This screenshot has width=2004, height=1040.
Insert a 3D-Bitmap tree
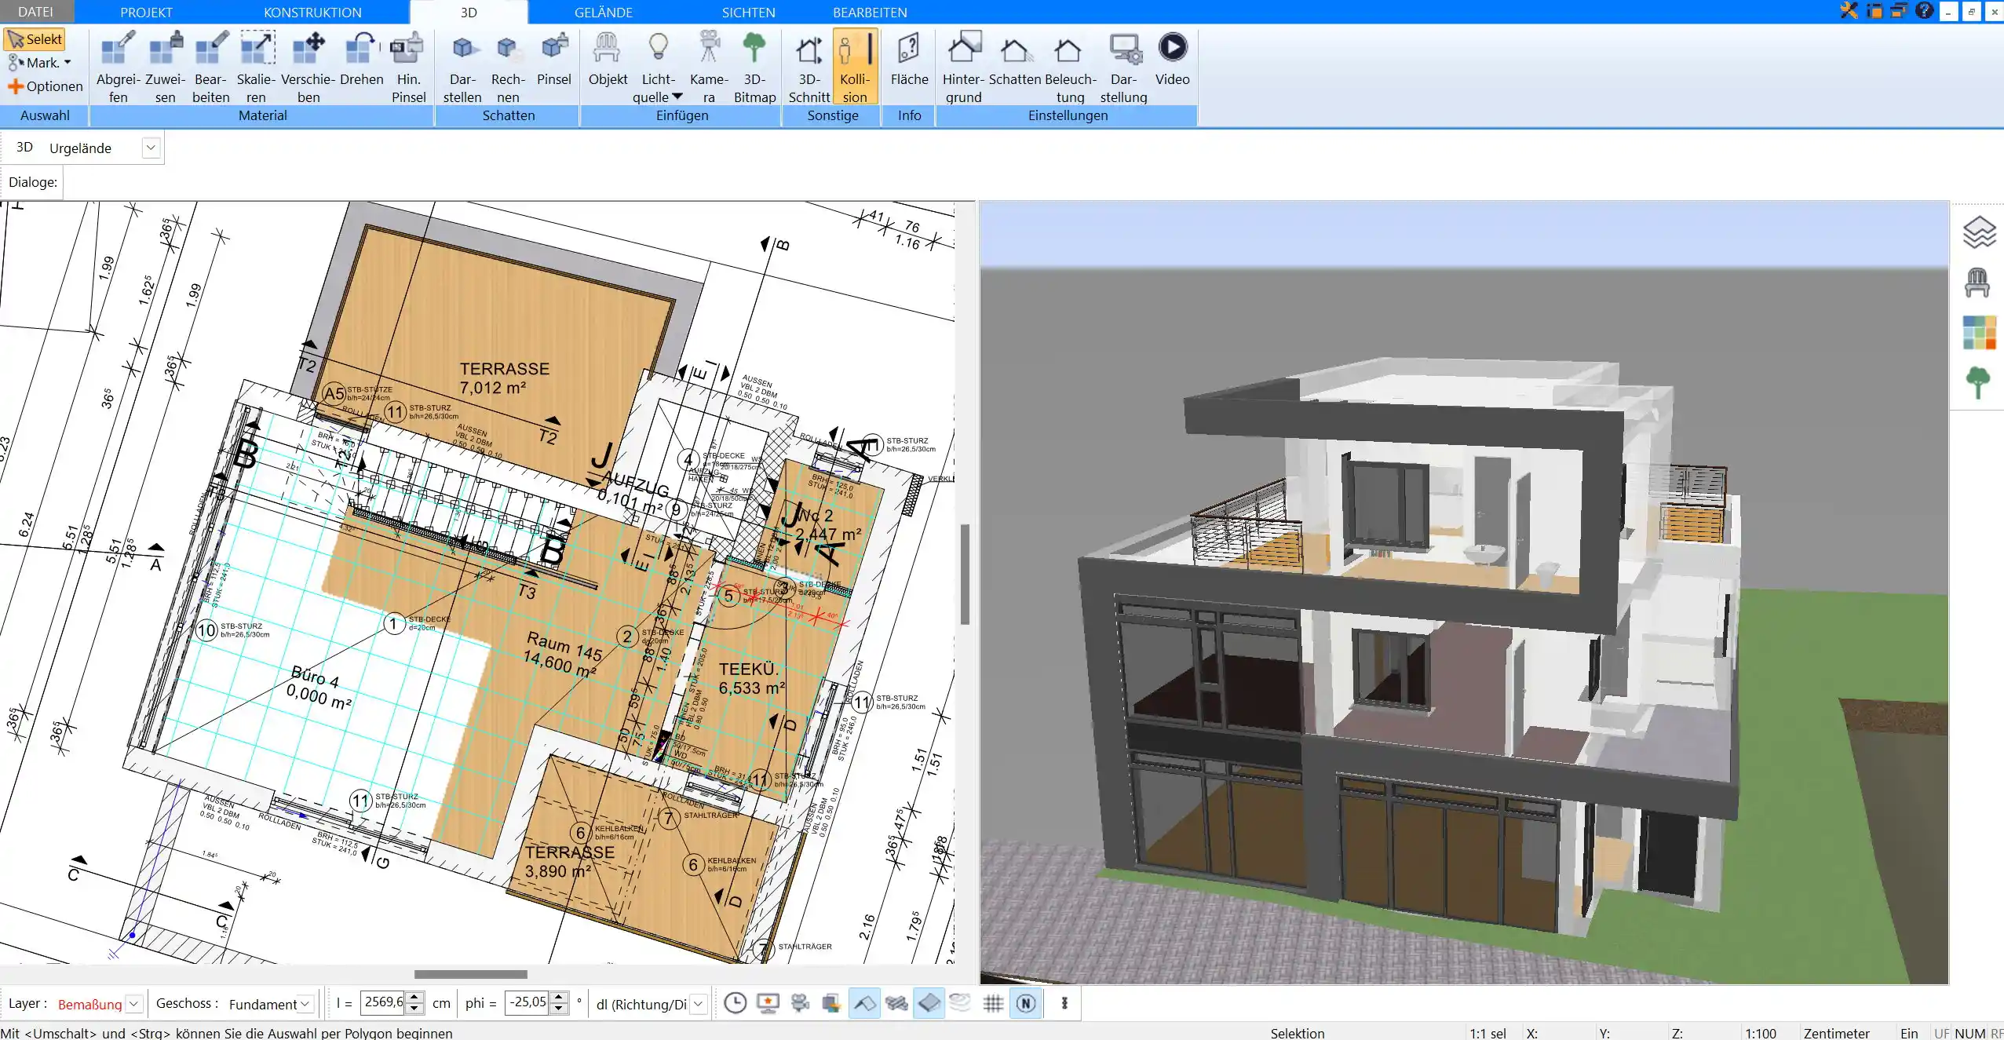[754, 68]
